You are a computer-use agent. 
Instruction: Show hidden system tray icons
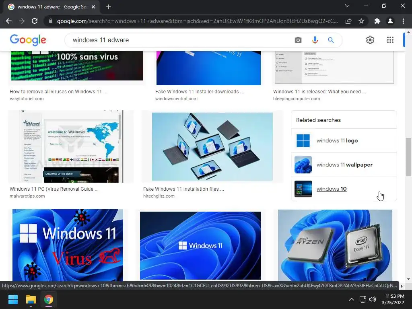[x=352, y=299]
